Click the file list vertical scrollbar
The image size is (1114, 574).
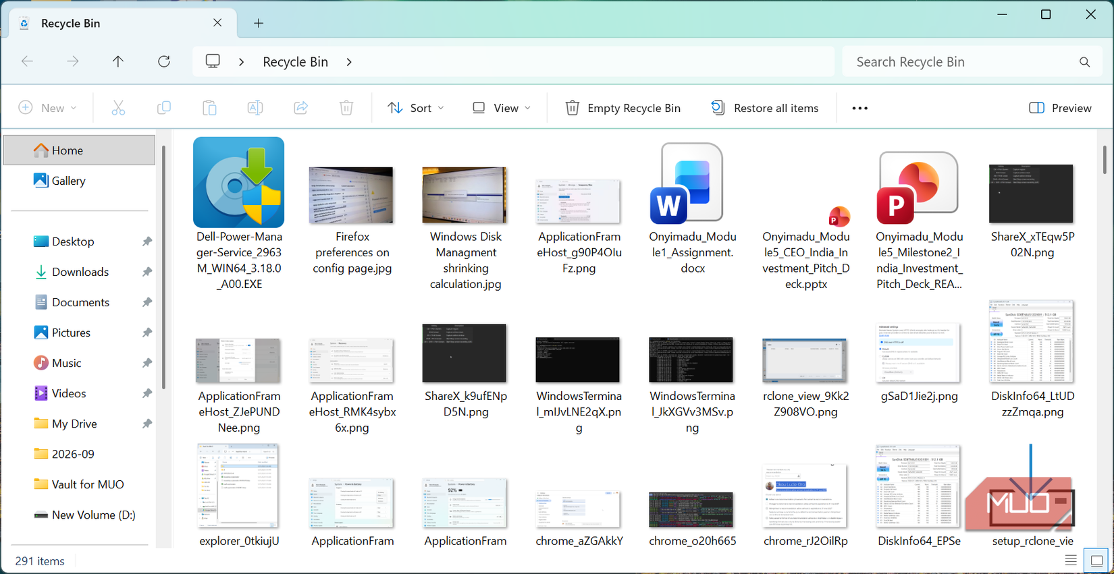(x=1105, y=160)
